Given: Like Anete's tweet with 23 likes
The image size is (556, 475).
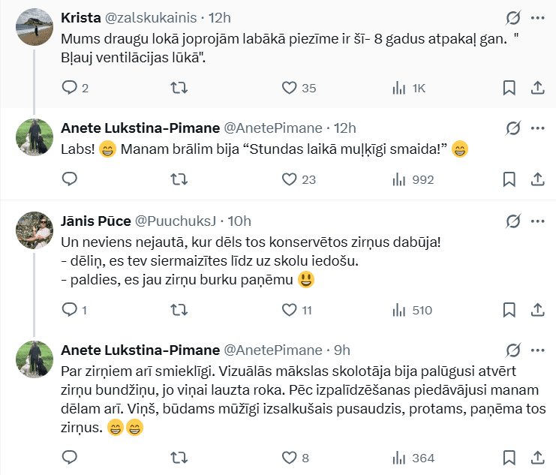Looking at the screenshot, I should pos(290,179).
